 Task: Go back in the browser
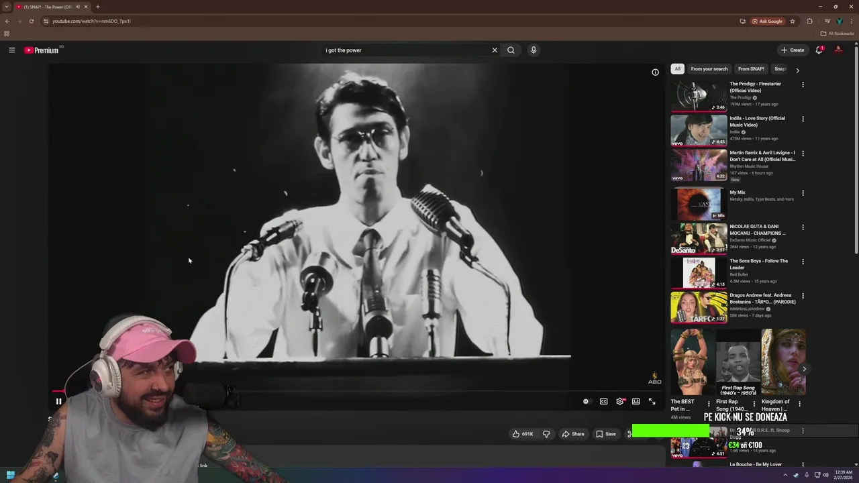tap(7, 21)
